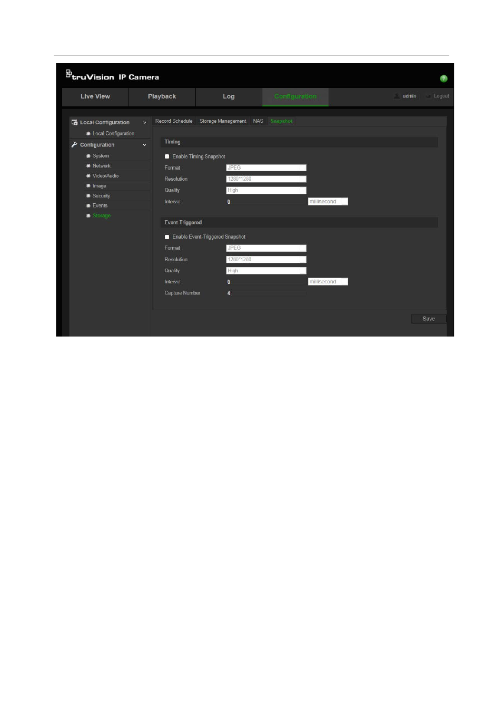The width and height of the screenshot is (503, 711).
Task: Click the admin user icon
Action: tap(397, 96)
